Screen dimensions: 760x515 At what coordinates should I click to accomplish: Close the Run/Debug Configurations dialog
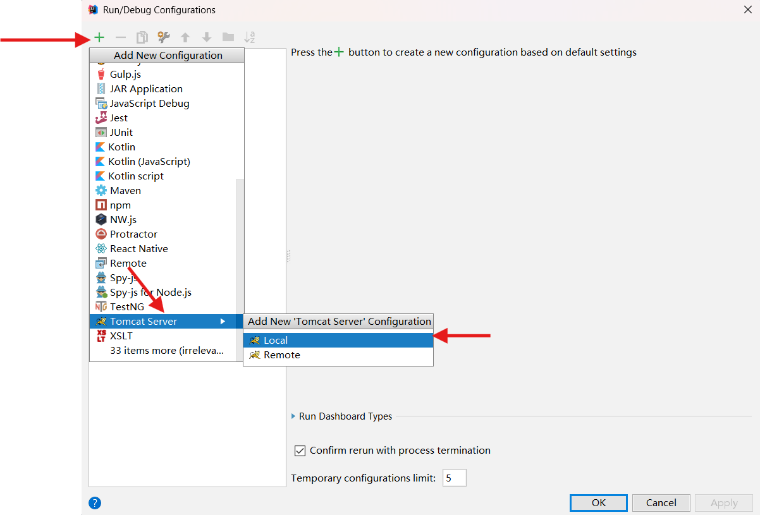(x=748, y=9)
